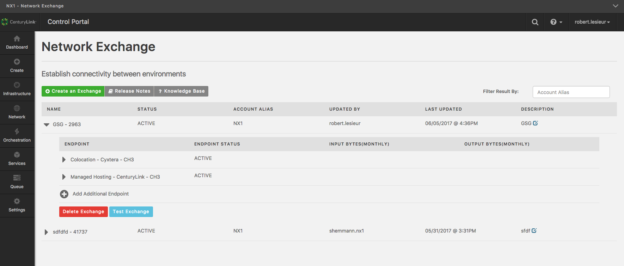Collapse the GSG - 2963 exchange row
This screenshot has width=624, height=266.
(47, 125)
